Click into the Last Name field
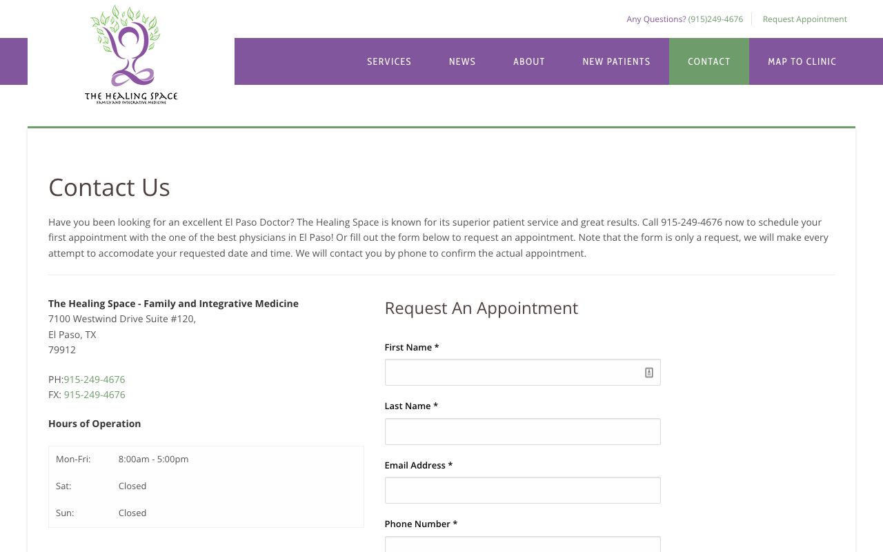The image size is (883, 552). tap(522, 432)
